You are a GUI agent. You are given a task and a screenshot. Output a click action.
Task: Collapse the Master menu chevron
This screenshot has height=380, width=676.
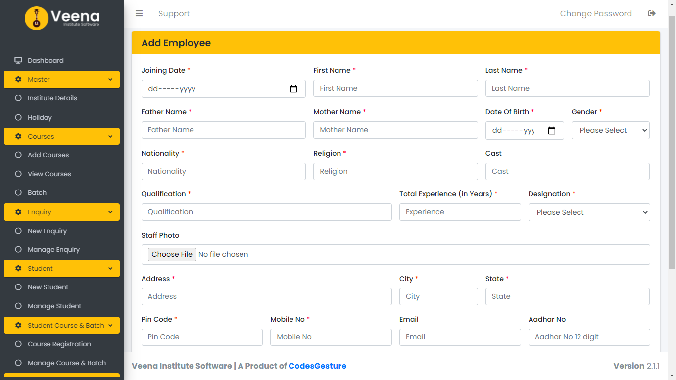(x=110, y=79)
